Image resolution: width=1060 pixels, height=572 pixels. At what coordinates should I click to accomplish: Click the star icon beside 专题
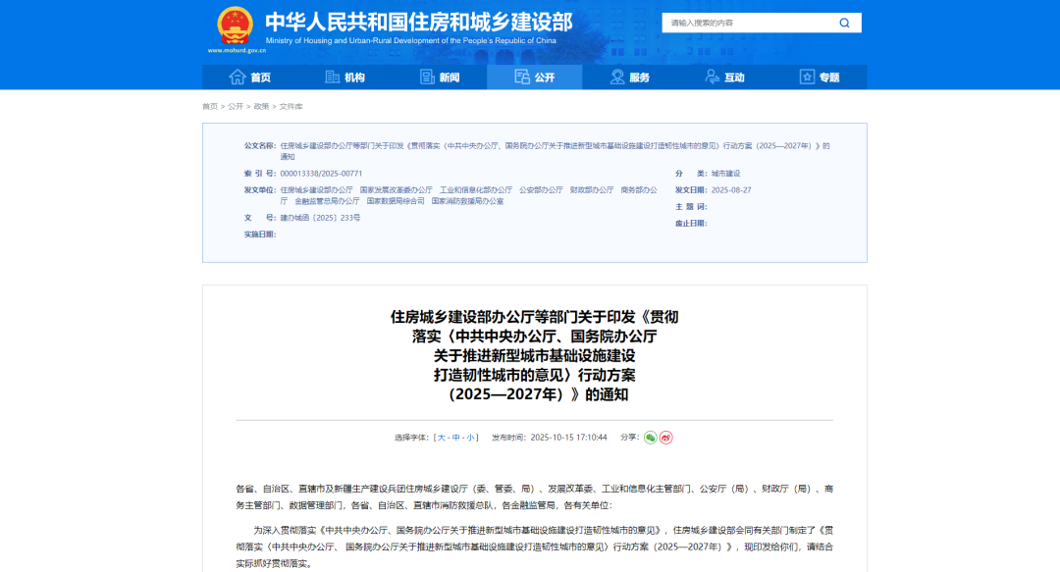pyautogui.click(x=807, y=78)
